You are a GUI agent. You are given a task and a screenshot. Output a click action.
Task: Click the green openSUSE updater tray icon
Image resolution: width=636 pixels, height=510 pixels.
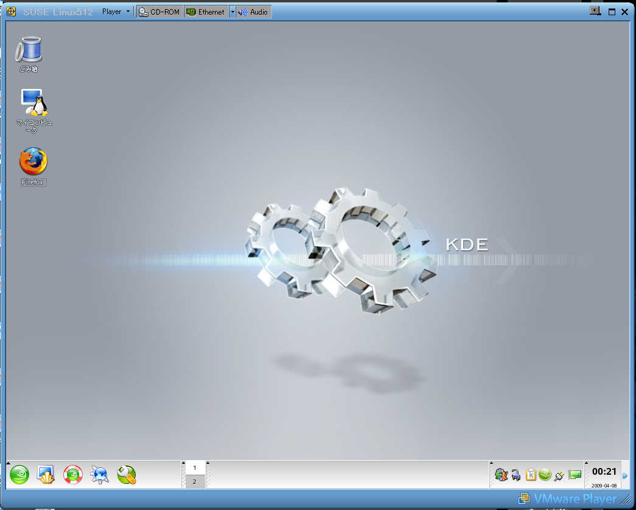click(545, 474)
